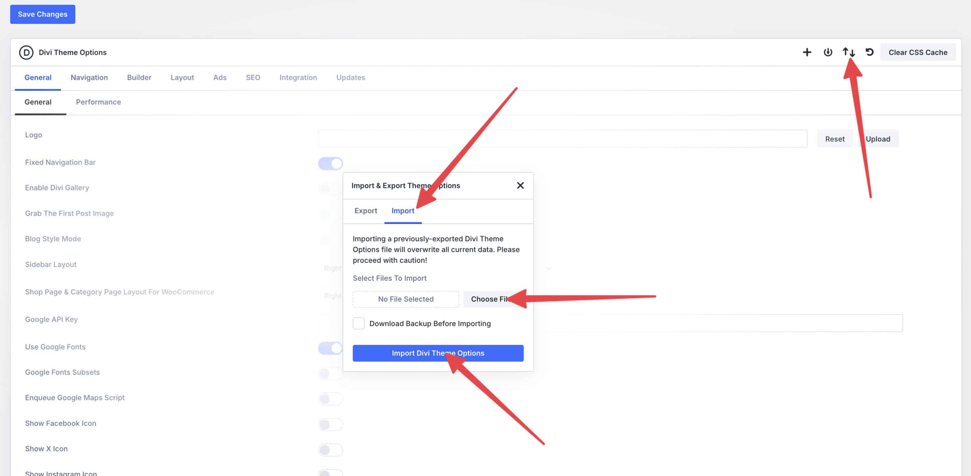This screenshot has width=971, height=476.
Task: Toggle Show X Icon switch
Action: pyautogui.click(x=330, y=450)
